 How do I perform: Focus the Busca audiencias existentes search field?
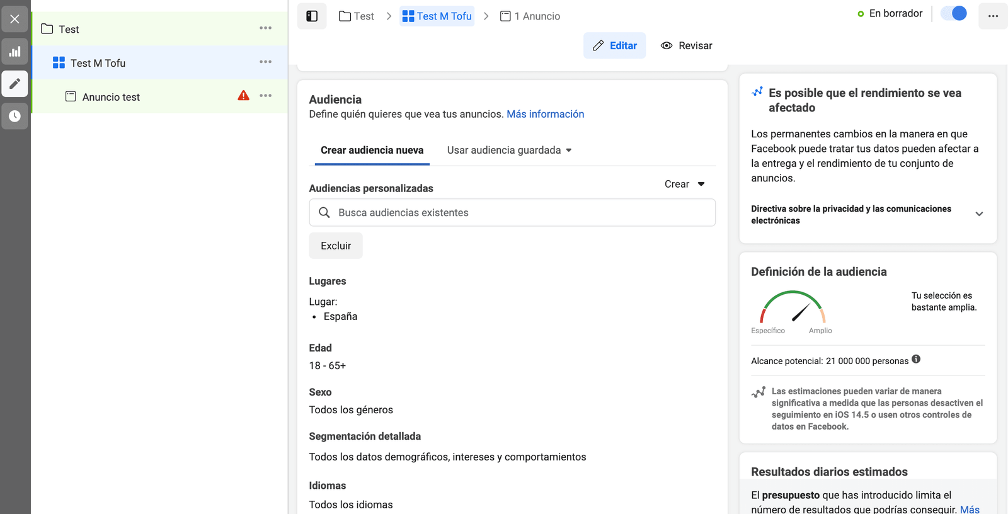(x=512, y=213)
